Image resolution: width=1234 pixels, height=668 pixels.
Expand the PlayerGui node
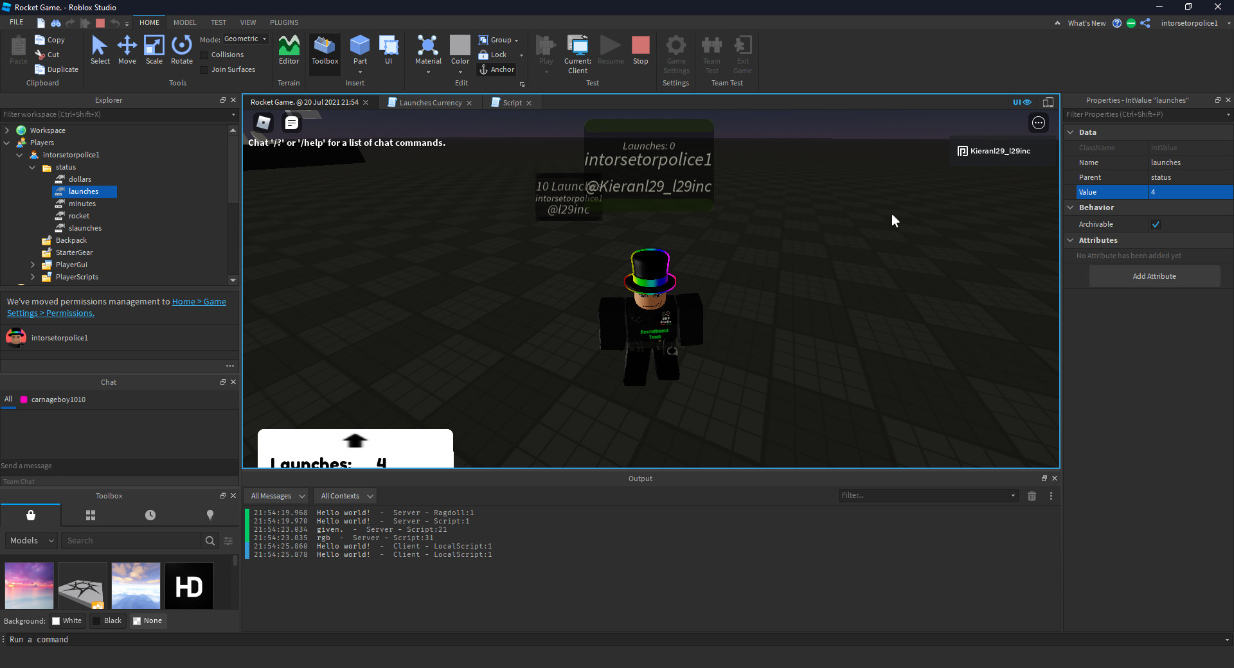coord(32,265)
